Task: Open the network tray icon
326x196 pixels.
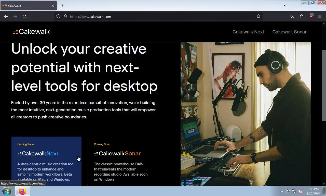Action: [294, 191]
